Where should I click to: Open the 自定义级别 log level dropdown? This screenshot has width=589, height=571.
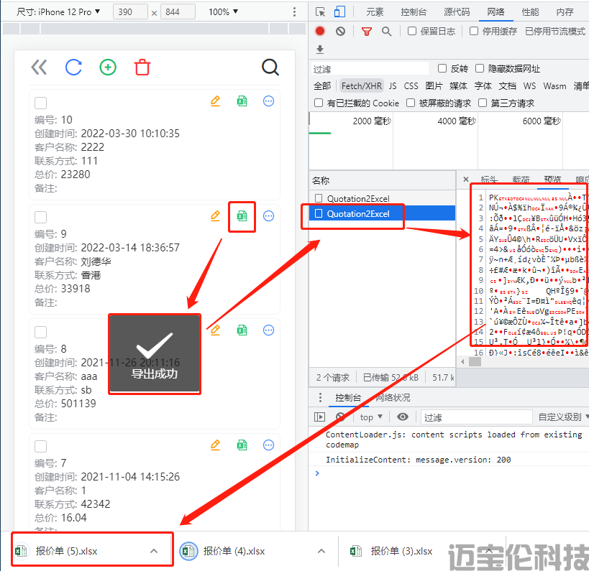562,417
